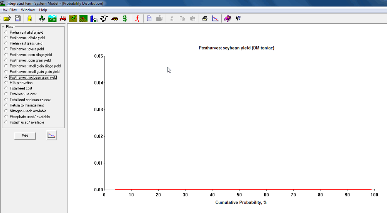This screenshot has height=213, width=387.
Task: Click the greyed-out folder with arrow icon
Action: [x=160, y=19]
